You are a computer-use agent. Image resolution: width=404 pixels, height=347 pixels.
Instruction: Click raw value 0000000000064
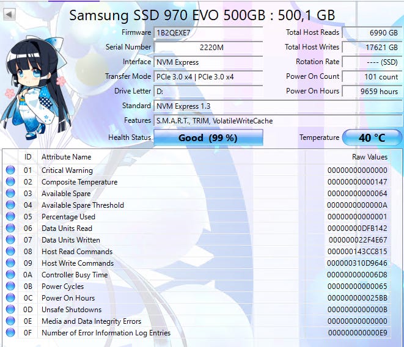(x=358, y=194)
